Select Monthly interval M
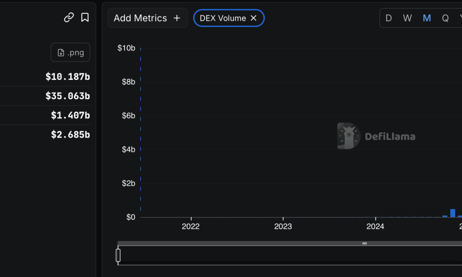Viewport: 462px width, 277px height. pos(426,18)
